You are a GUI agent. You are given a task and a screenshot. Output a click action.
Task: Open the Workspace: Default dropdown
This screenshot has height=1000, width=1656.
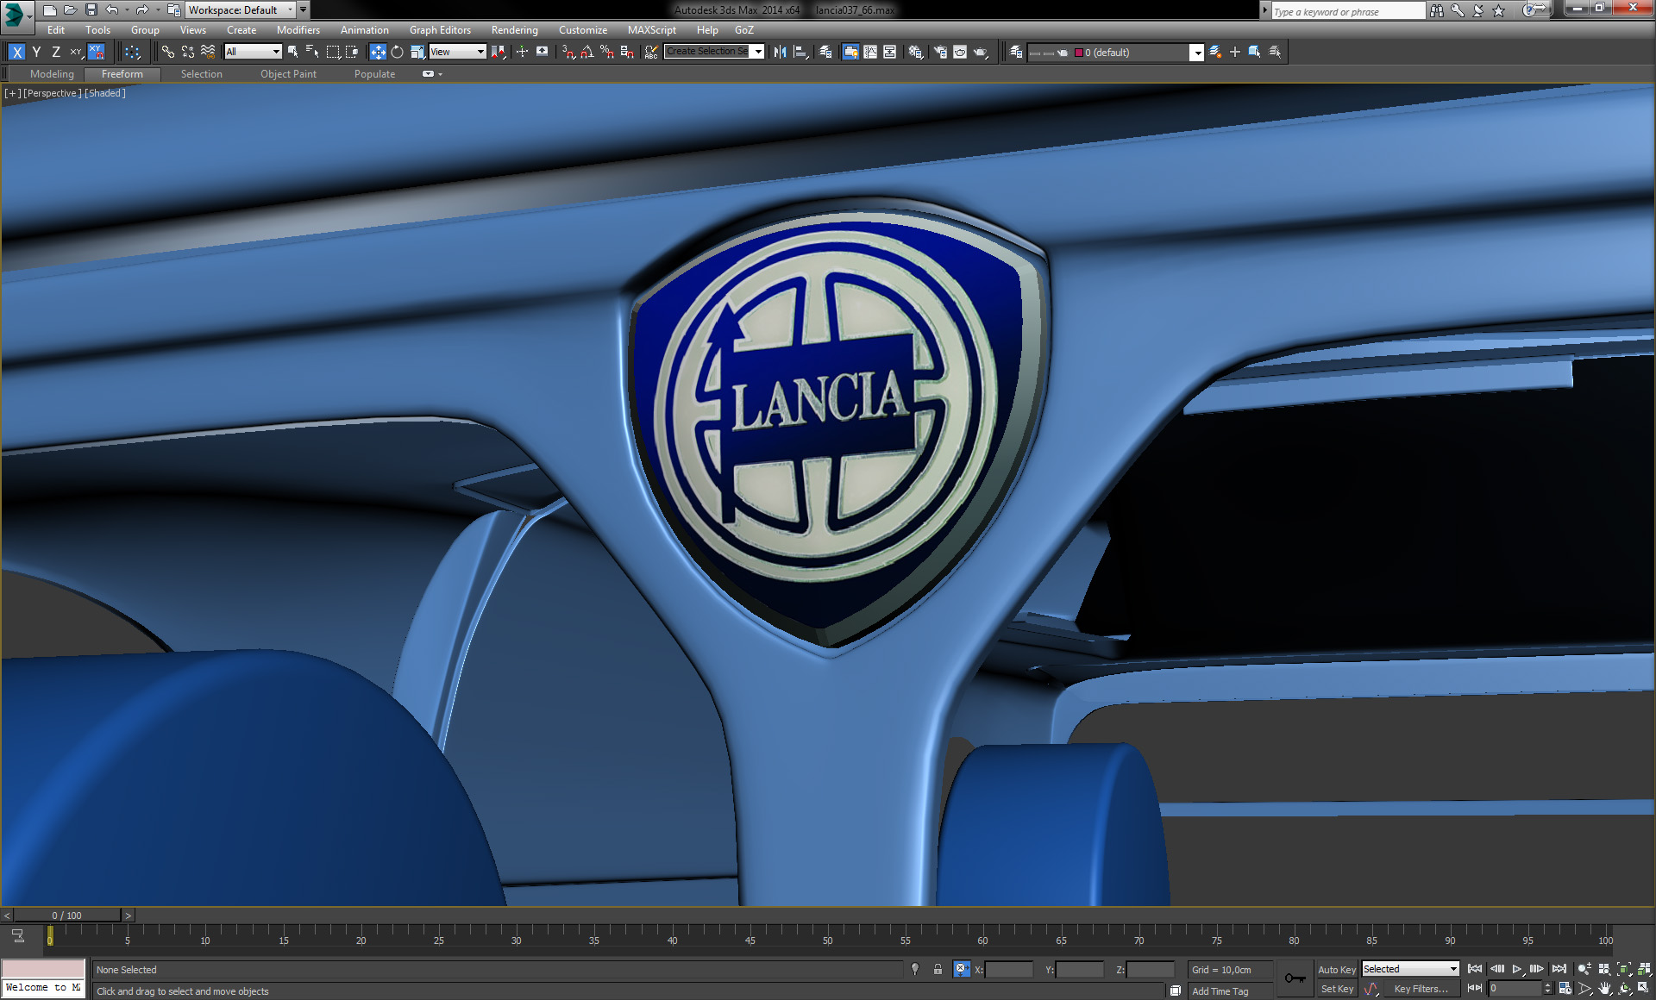[x=241, y=10]
